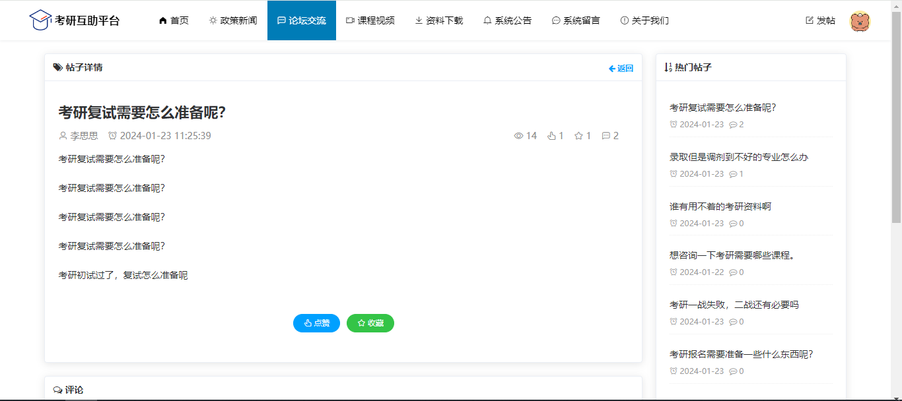Click author name 李思思
The height and width of the screenshot is (401, 902).
(85, 136)
